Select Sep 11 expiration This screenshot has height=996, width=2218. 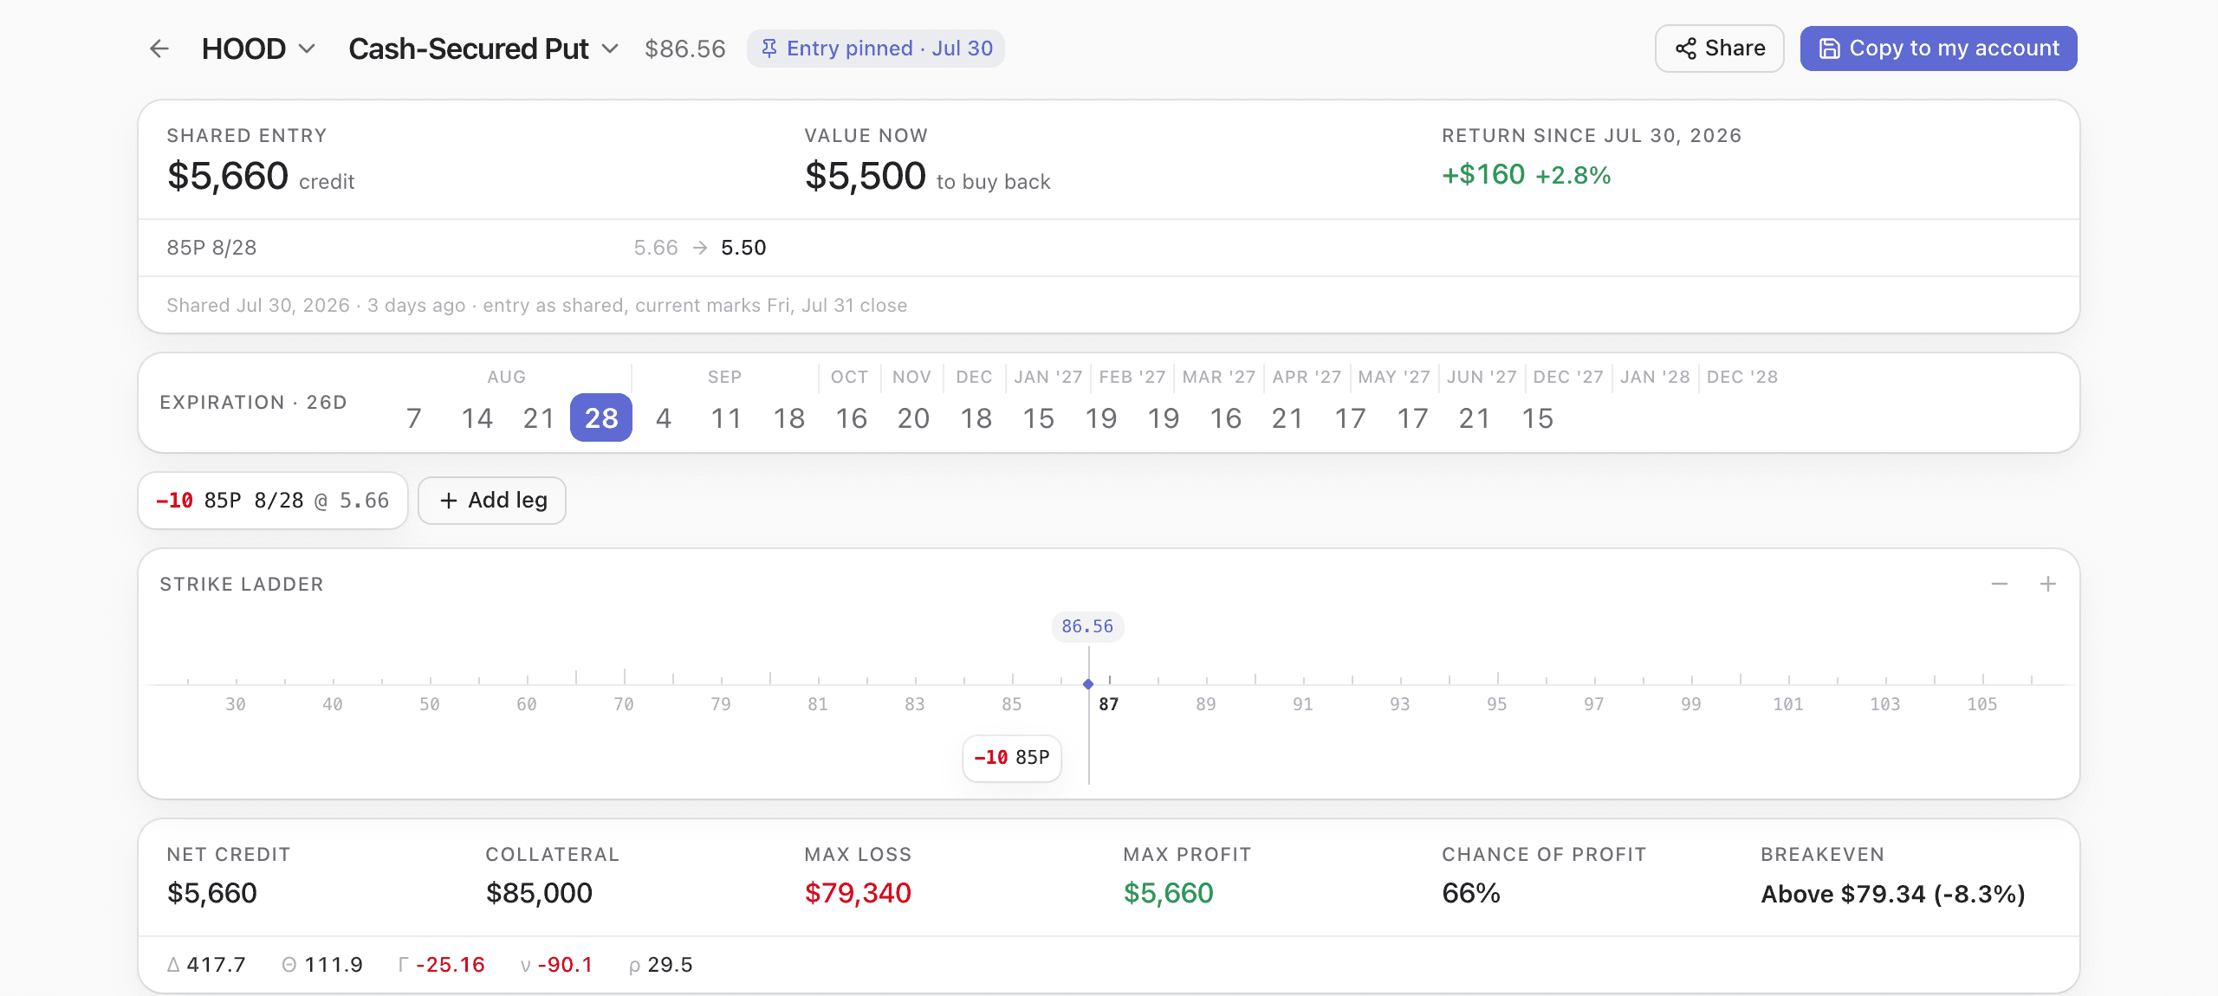coord(726,418)
